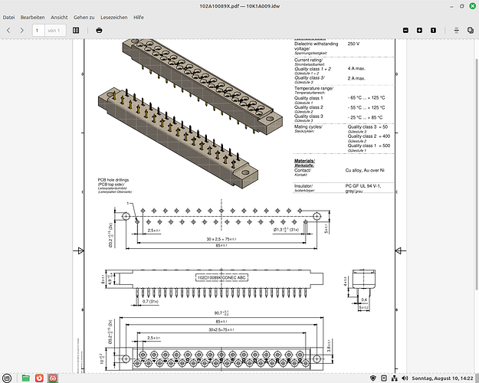Click the vertical scrollbar of the document

tap(477, 174)
